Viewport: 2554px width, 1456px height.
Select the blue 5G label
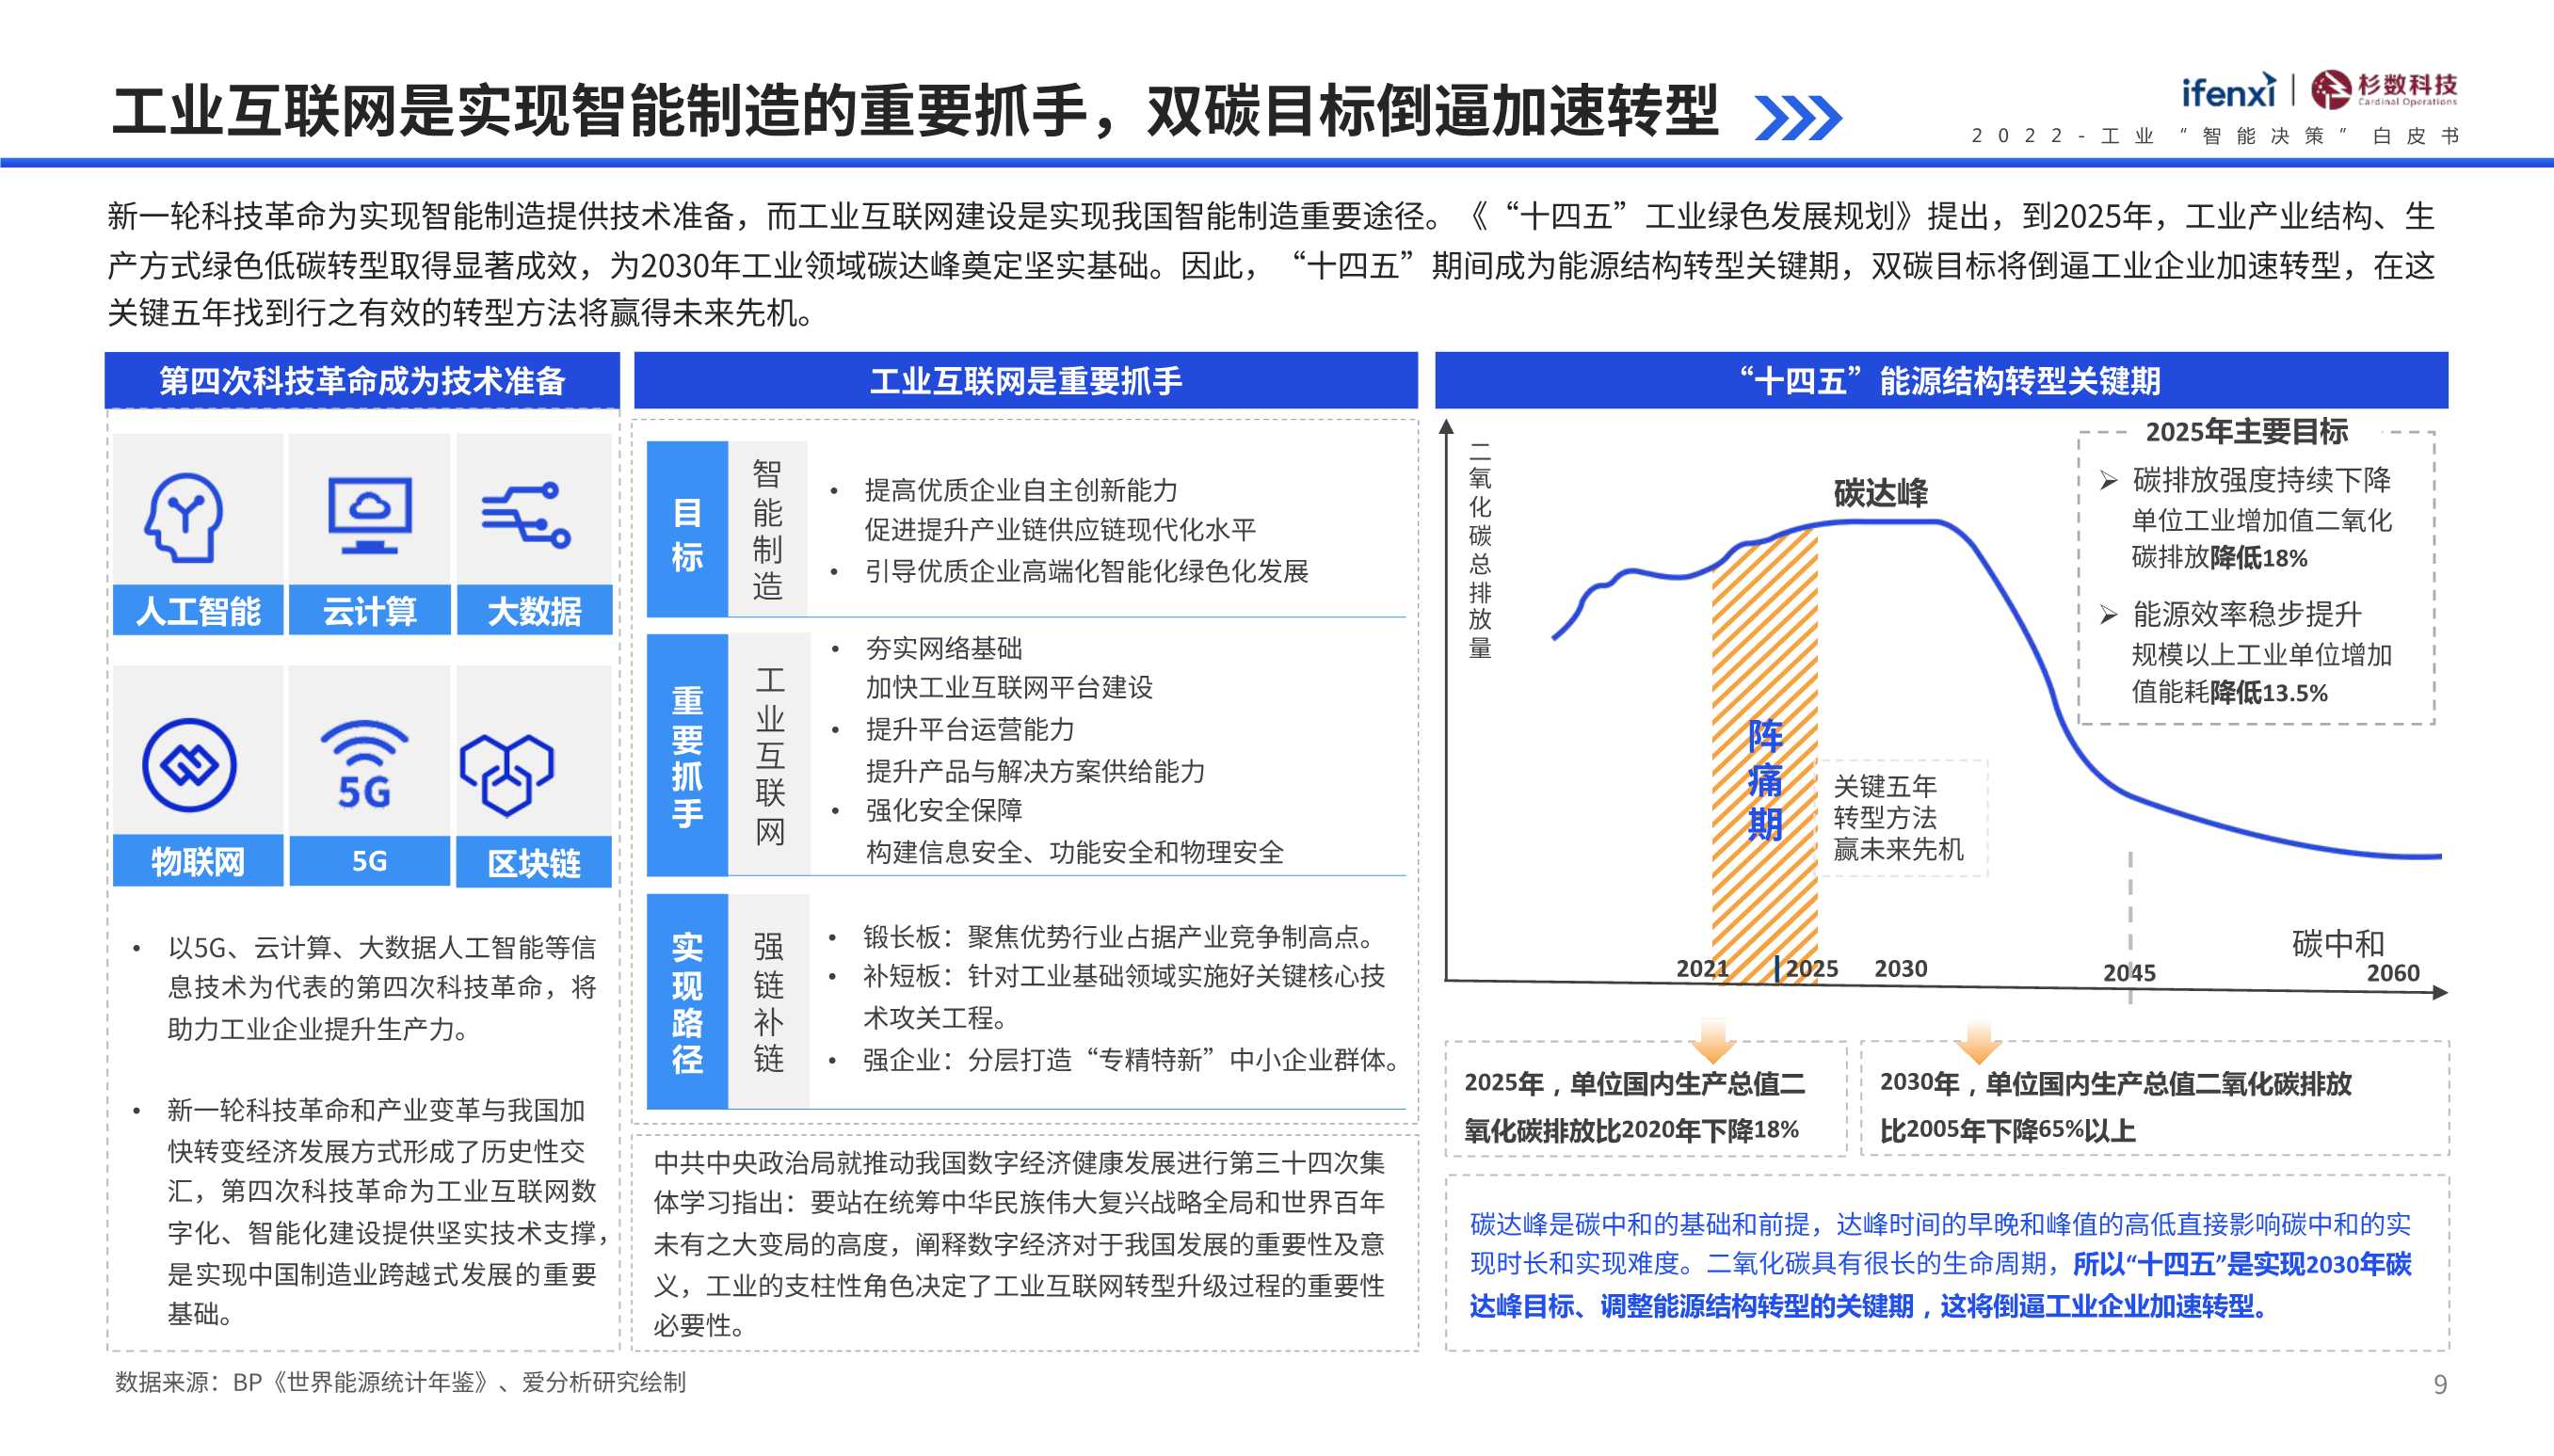pos(369,861)
